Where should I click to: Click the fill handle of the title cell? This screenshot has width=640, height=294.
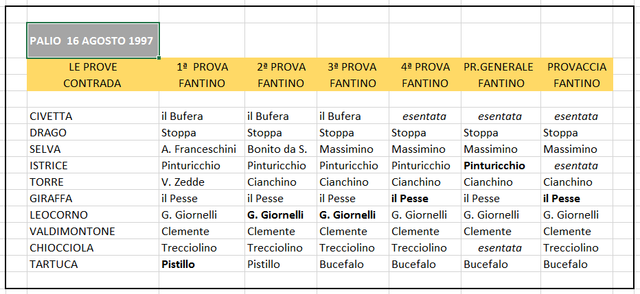[x=159, y=58]
